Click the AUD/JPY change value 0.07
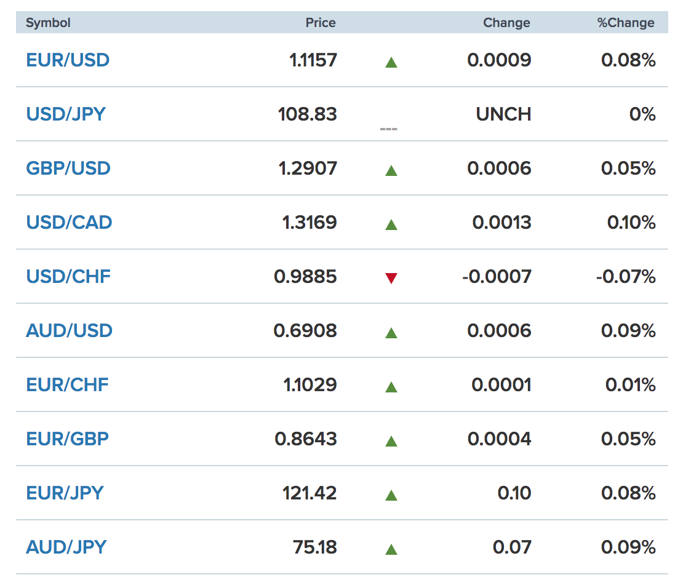Viewport: 683px width, 588px height. [512, 547]
